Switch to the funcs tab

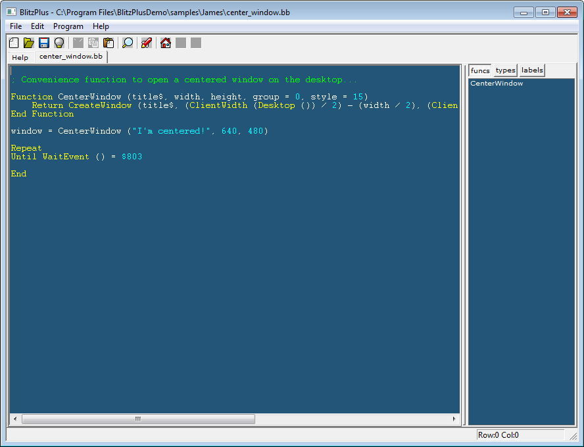click(480, 70)
